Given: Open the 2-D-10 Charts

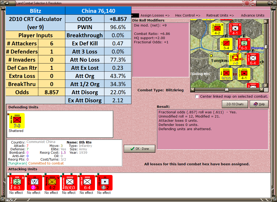Looking at the screenshot, I should pyautogui.click(x=235, y=104).
